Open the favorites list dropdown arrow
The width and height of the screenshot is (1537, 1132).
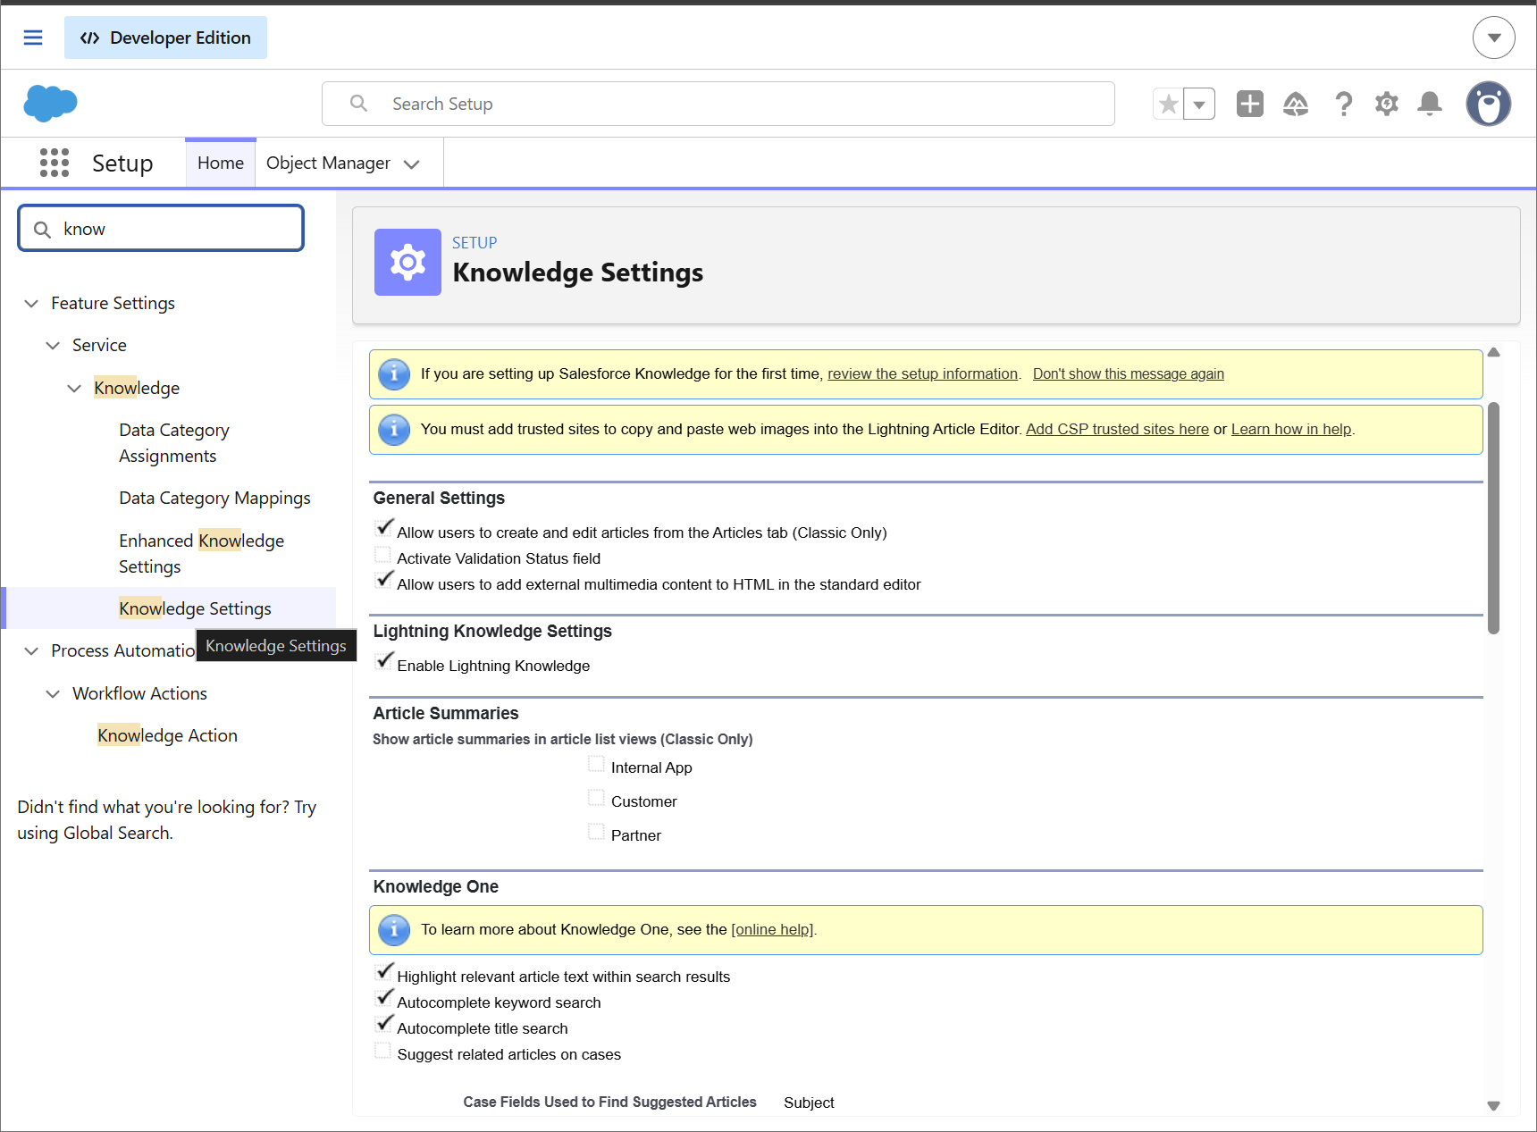pos(1199,104)
